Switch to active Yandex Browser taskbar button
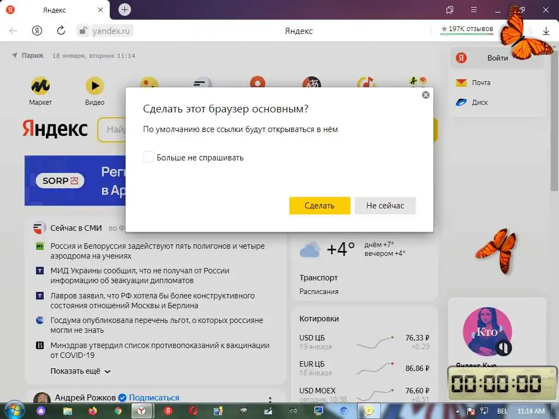The image size is (559, 419). (142, 411)
